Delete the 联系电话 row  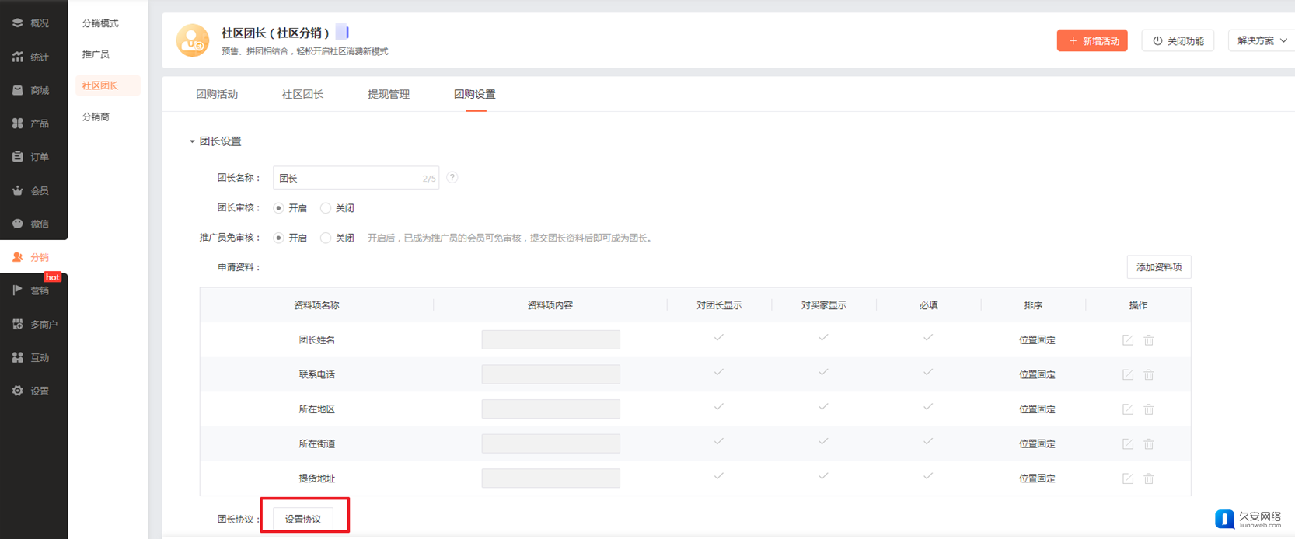tap(1149, 374)
